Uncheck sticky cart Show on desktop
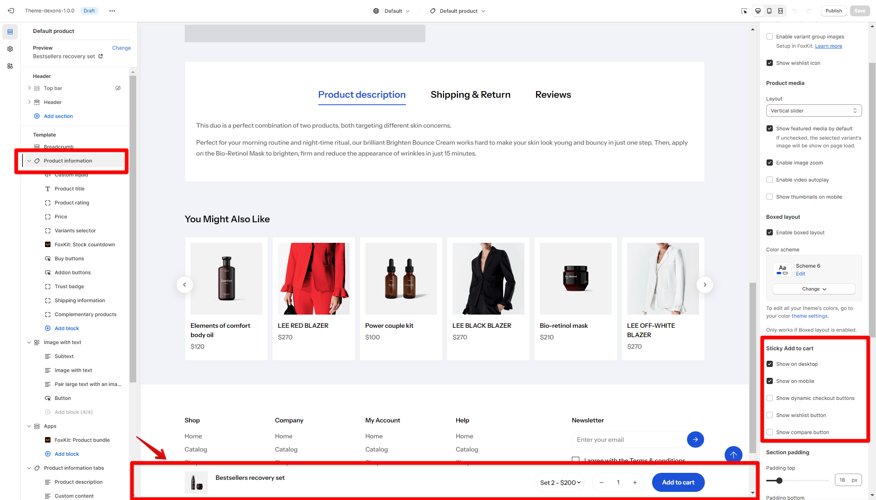Image resolution: width=876 pixels, height=500 pixels. 770,364
